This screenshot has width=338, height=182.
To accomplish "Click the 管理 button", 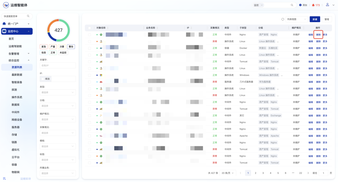I will (x=327, y=19).
